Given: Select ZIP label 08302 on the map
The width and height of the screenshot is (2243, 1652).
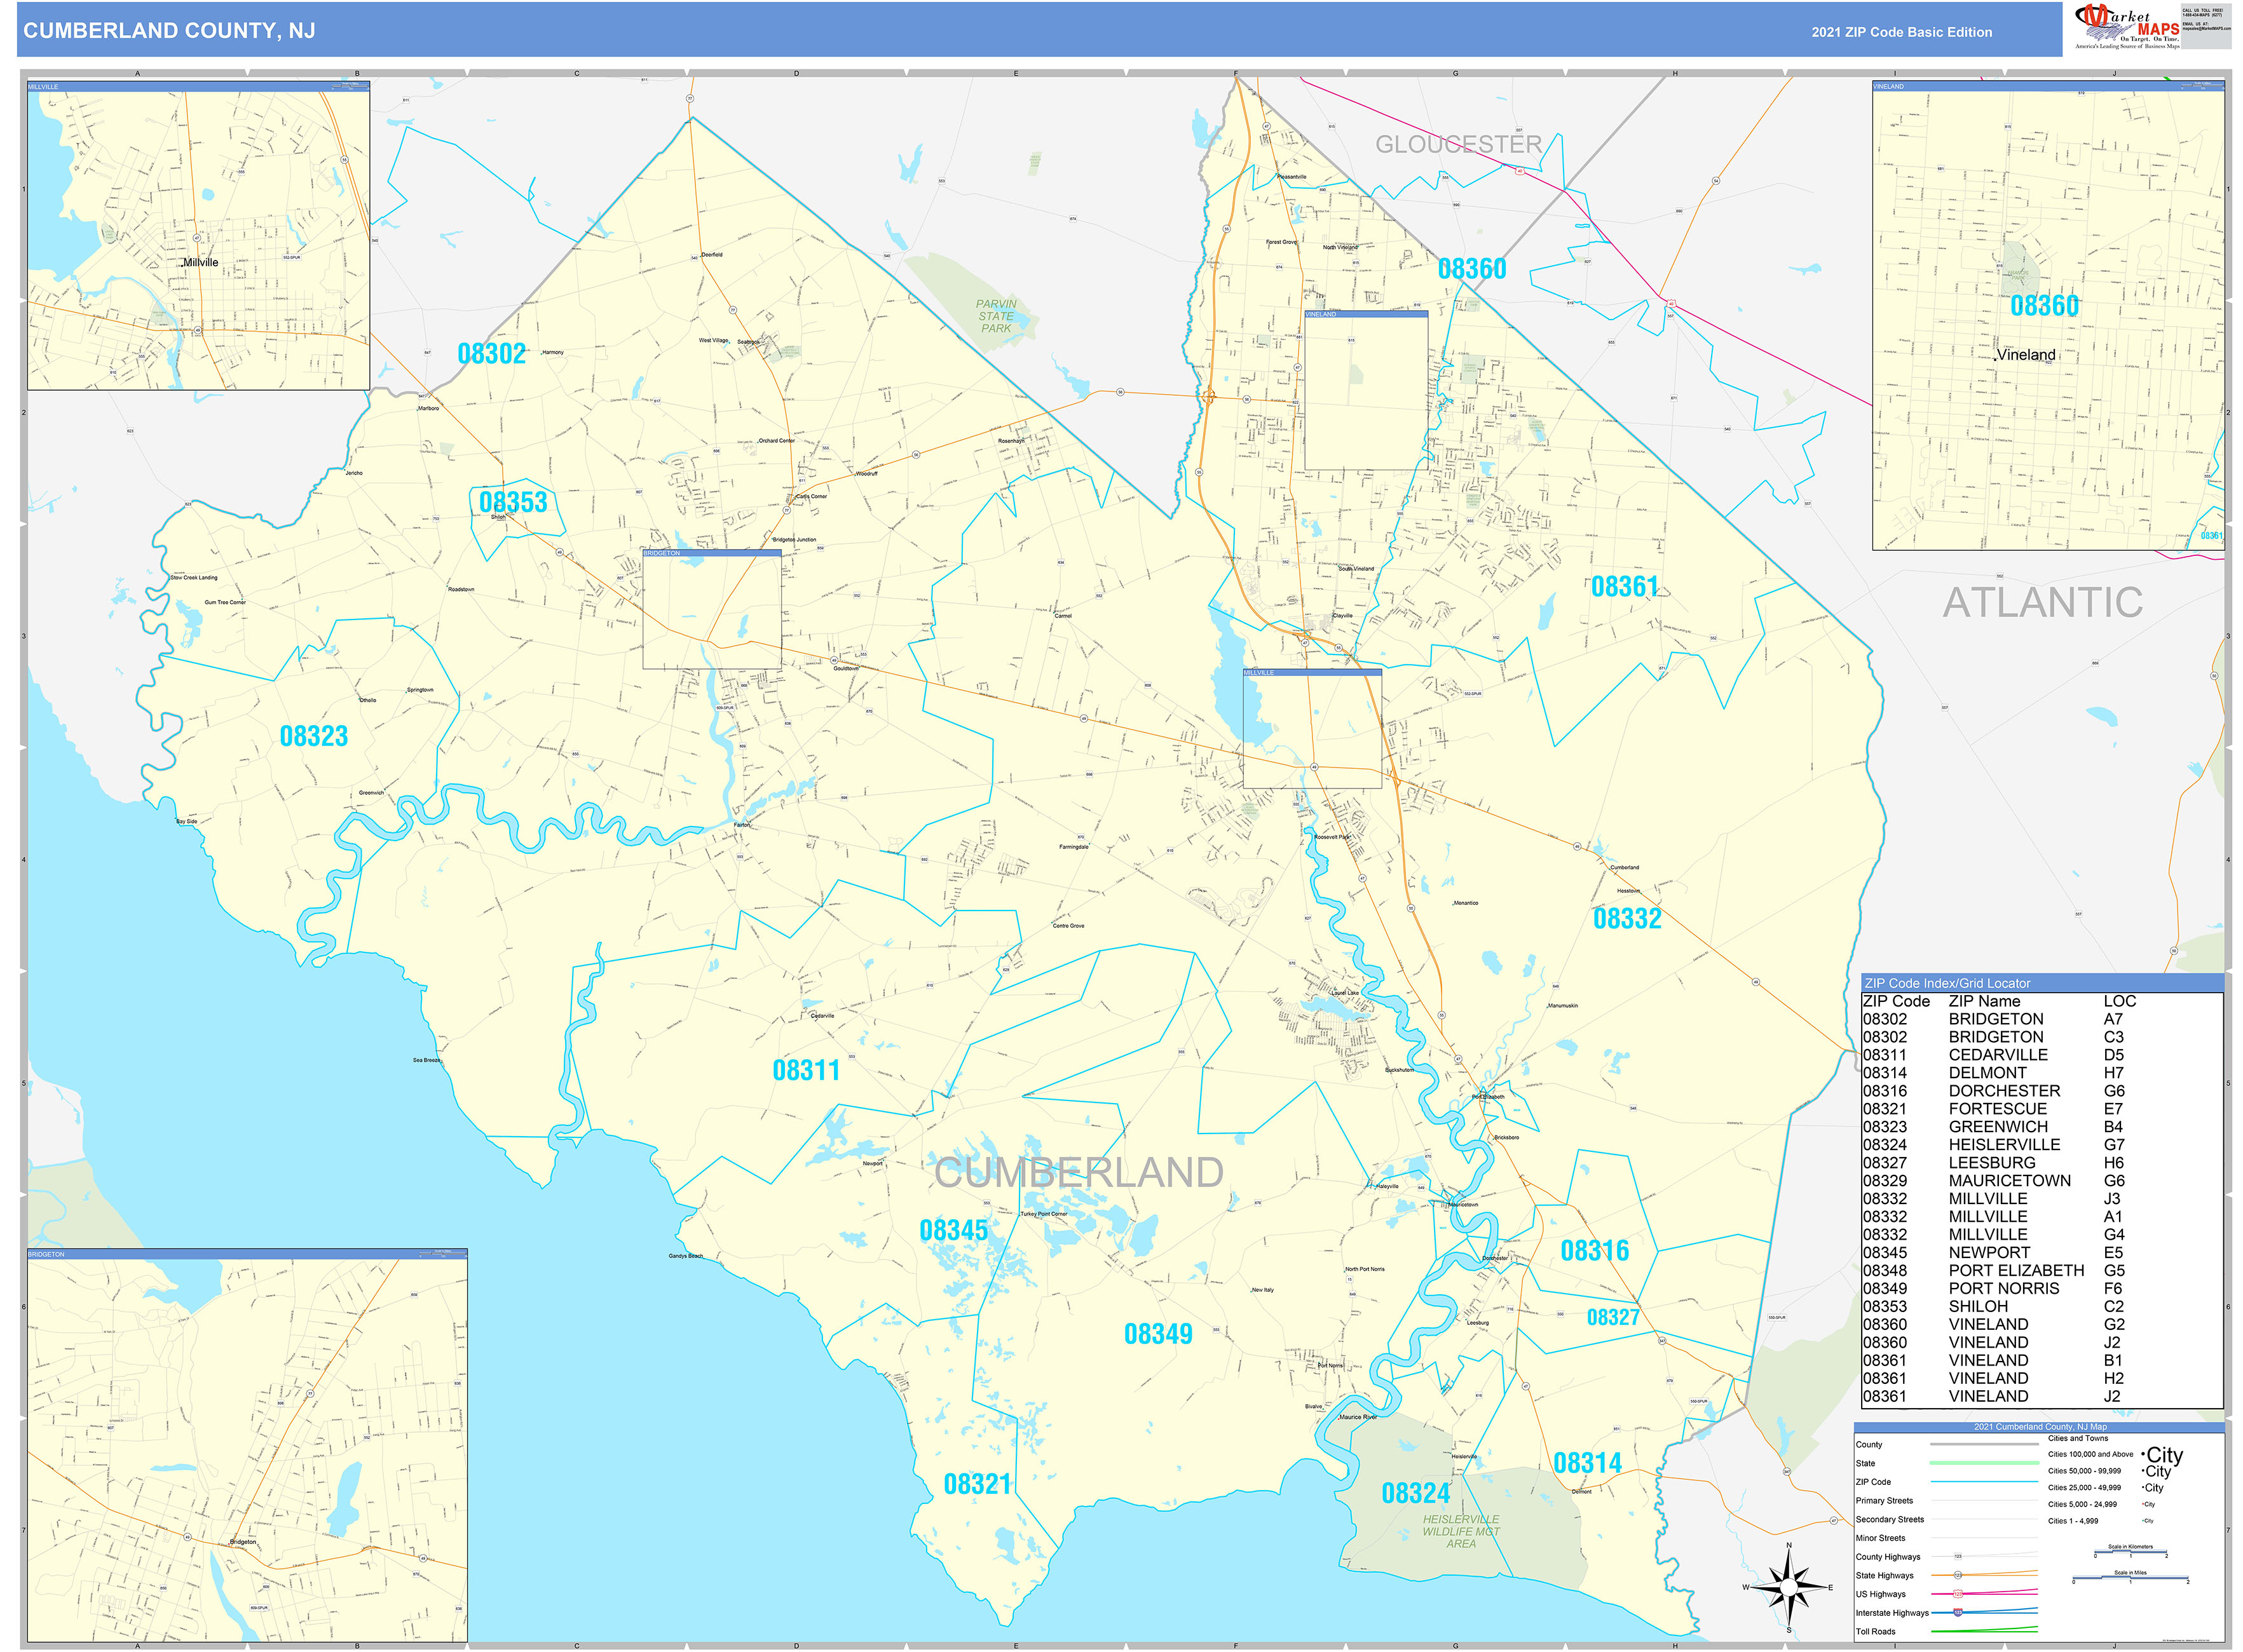Looking at the screenshot, I should [x=491, y=354].
